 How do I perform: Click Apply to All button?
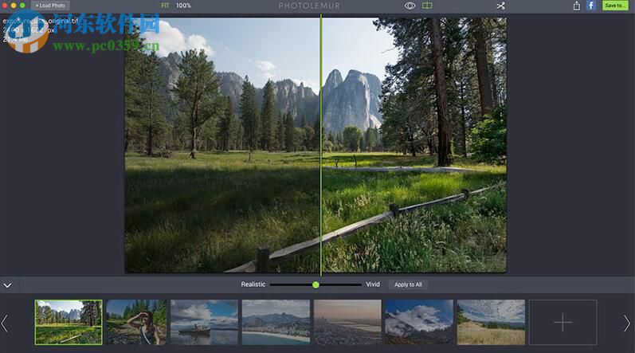pyautogui.click(x=408, y=284)
